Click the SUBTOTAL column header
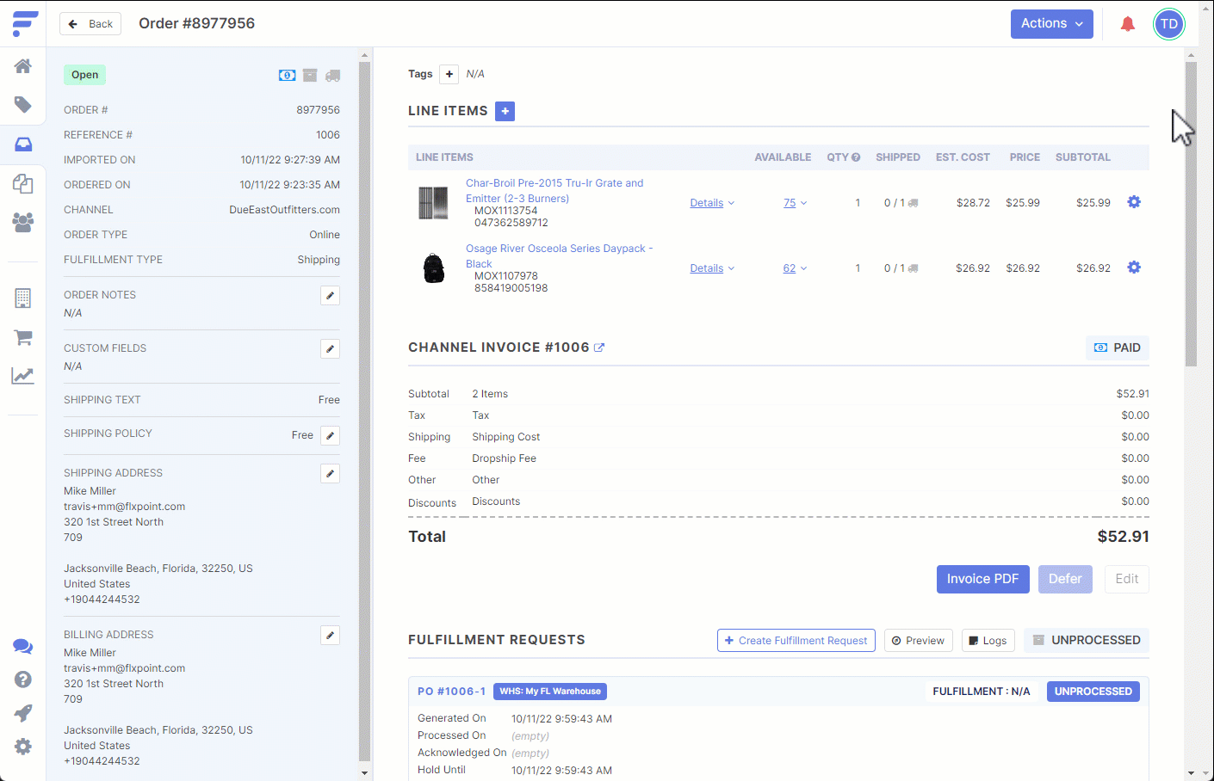The width and height of the screenshot is (1214, 781). [1082, 157]
